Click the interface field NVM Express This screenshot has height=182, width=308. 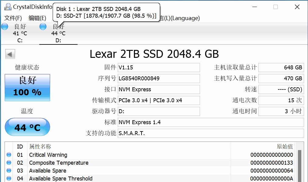tap(159, 89)
